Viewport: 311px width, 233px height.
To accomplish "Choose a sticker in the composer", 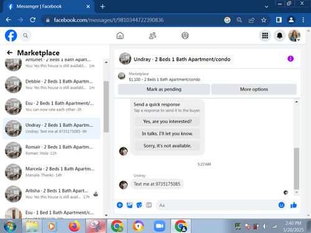I will (139, 205).
